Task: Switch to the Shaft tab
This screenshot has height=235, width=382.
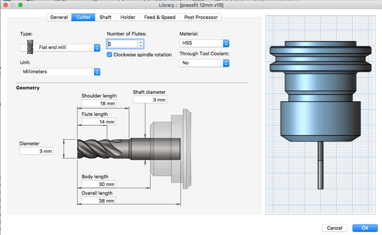Action: point(106,17)
